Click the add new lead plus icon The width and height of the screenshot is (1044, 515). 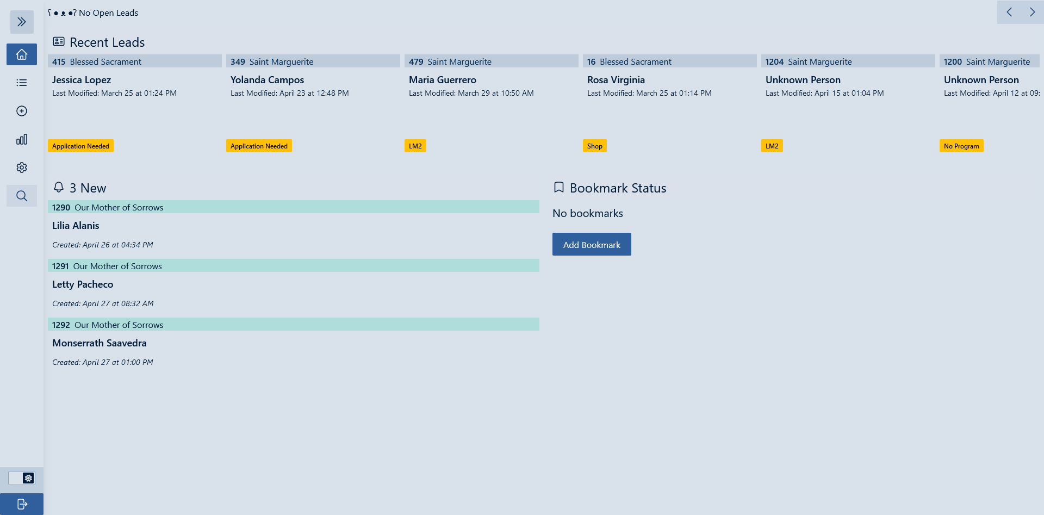click(x=22, y=111)
